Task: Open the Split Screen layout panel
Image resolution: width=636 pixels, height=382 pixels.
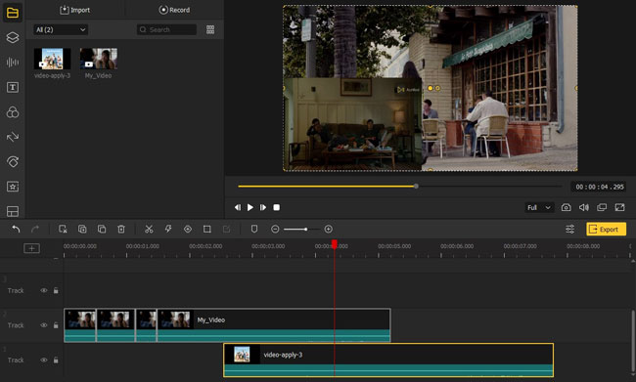Action: (x=13, y=211)
